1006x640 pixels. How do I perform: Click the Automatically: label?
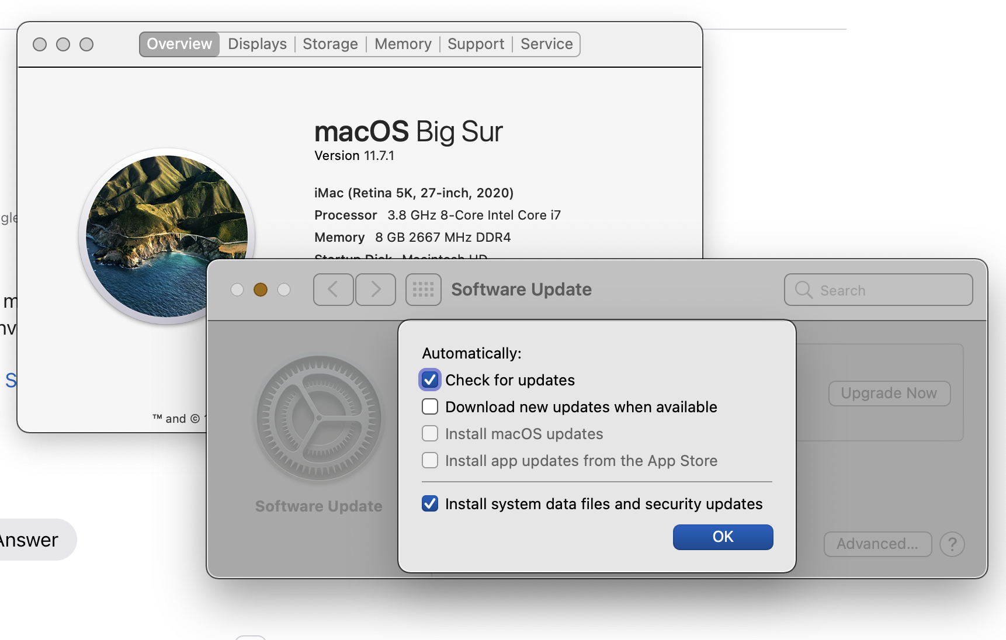point(472,353)
